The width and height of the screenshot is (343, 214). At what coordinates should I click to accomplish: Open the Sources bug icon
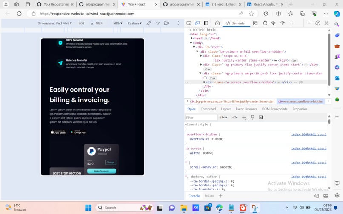pos(264,23)
